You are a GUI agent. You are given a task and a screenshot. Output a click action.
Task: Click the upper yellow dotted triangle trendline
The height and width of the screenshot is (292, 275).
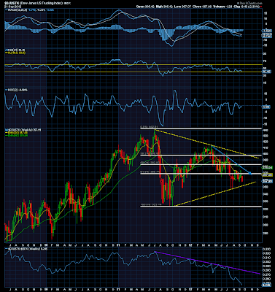click(206, 144)
